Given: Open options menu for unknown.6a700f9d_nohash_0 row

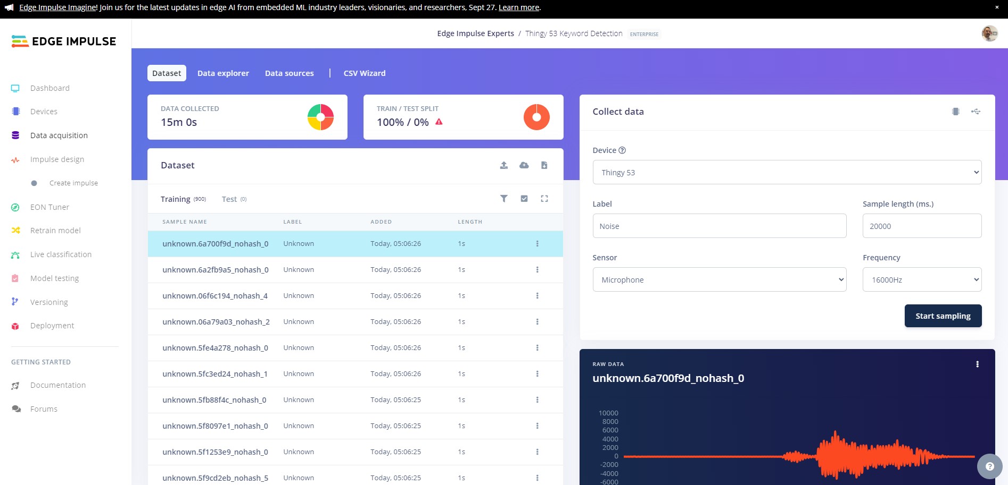Looking at the screenshot, I should (537, 244).
